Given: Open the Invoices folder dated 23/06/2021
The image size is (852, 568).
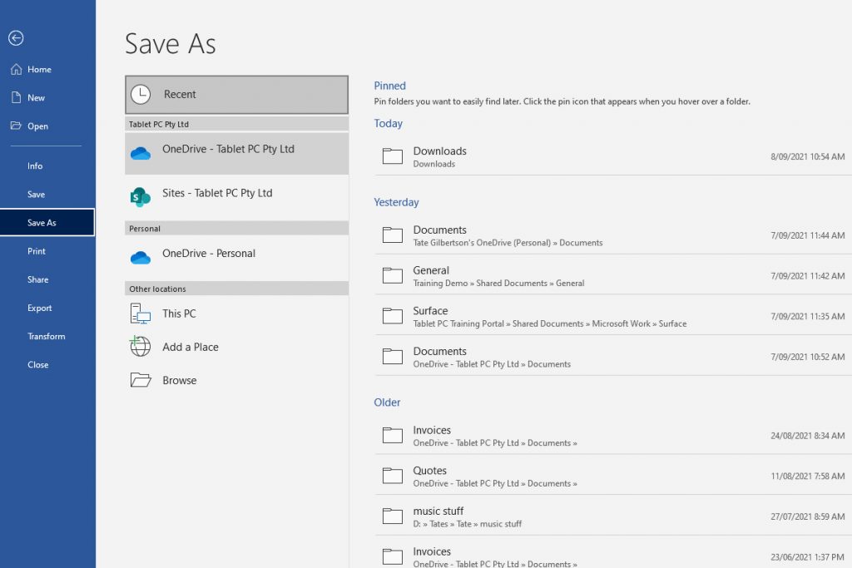Looking at the screenshot, I should pyautogui.click(x=432, y=551).
